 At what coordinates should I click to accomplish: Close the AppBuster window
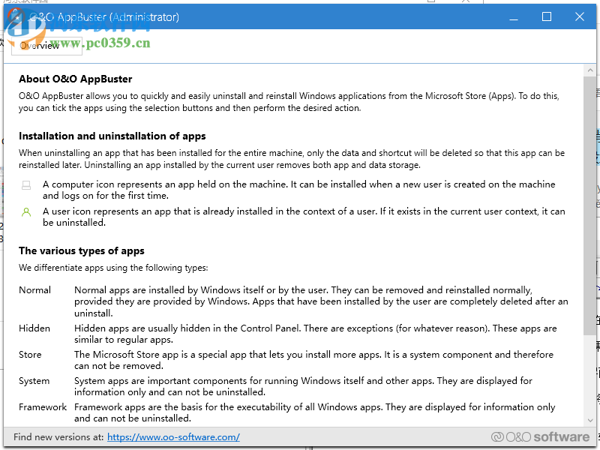point(580,16)
